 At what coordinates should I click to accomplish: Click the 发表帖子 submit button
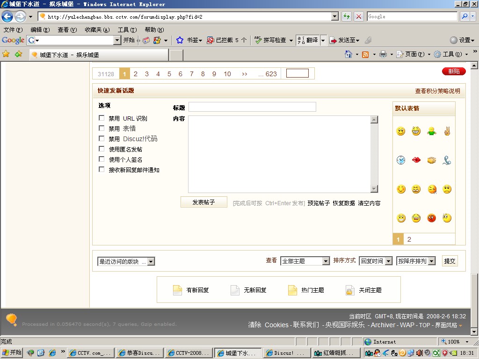(x=203, y=202)
